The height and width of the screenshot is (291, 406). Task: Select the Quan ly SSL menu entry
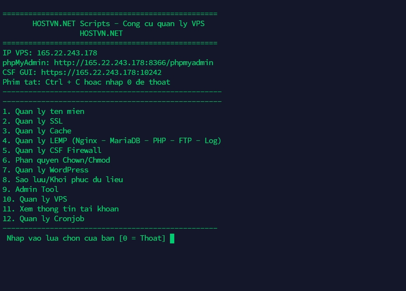[x=32, y=121]
